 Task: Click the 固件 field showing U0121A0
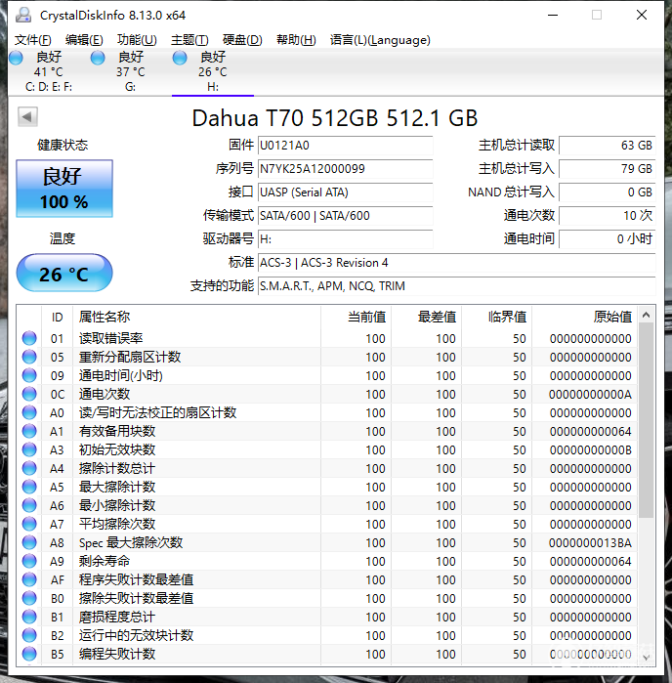pyautogui.click(x=346, y=146)
